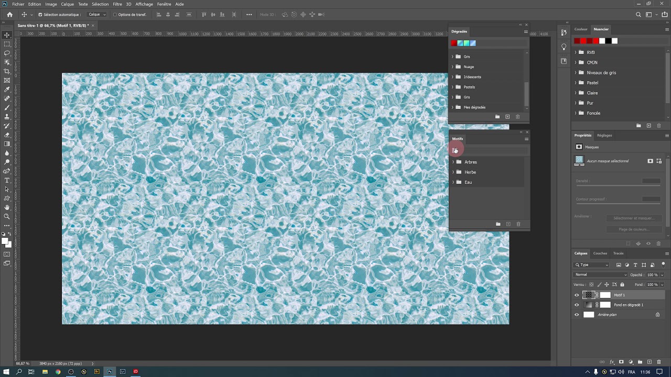
Task: Select the Move tool in the toolbar
Action: click(7, 35)
